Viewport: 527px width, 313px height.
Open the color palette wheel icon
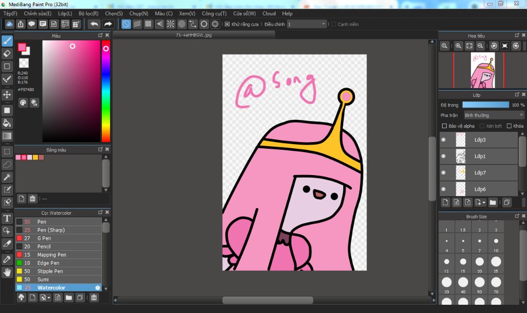coord(23,103)
